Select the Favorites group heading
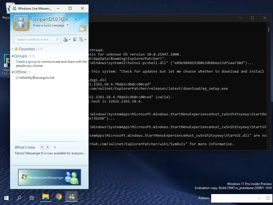The image size is (273, 205). (27, 49)
